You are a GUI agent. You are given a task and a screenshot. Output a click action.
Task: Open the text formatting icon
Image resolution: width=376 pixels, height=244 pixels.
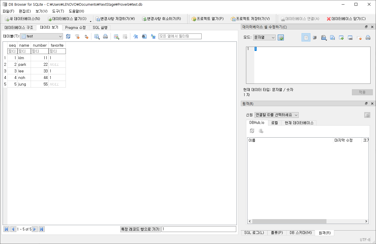[135, 36]
